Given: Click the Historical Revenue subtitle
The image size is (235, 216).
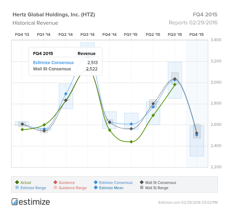Looking at the screenshot, I should point(35,23).
